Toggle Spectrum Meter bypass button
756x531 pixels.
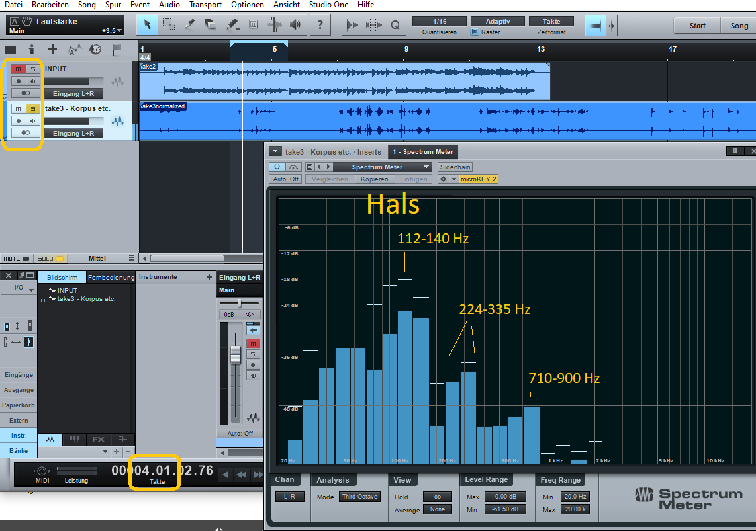(293, 167)
